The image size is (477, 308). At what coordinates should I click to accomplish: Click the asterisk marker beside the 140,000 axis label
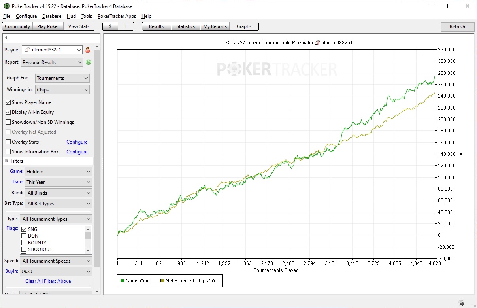click(x=460, y=154)
